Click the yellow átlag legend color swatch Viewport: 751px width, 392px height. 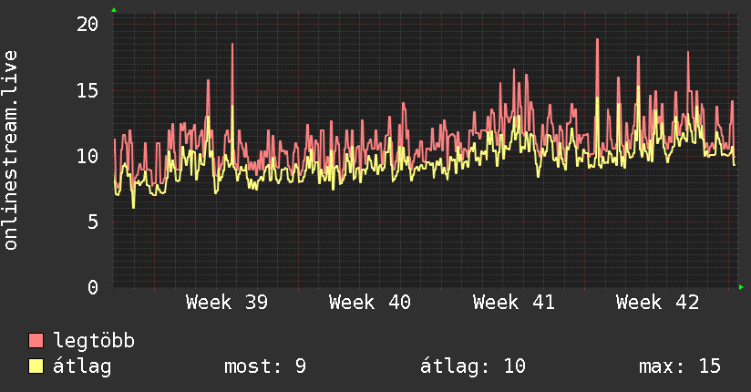click(x=36, y=366)
